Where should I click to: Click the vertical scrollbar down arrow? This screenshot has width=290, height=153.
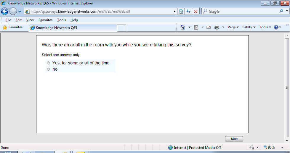(x=287, y=141)
